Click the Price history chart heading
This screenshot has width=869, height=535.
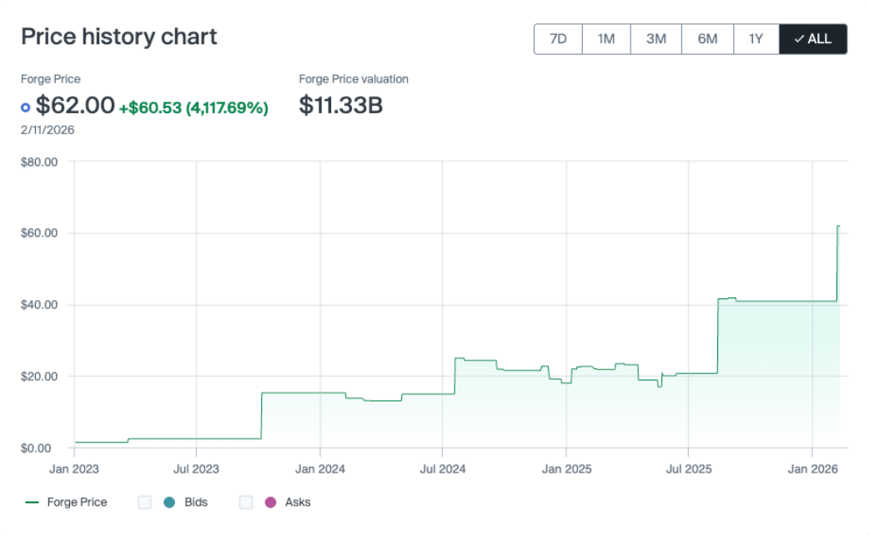pos(118,37)
